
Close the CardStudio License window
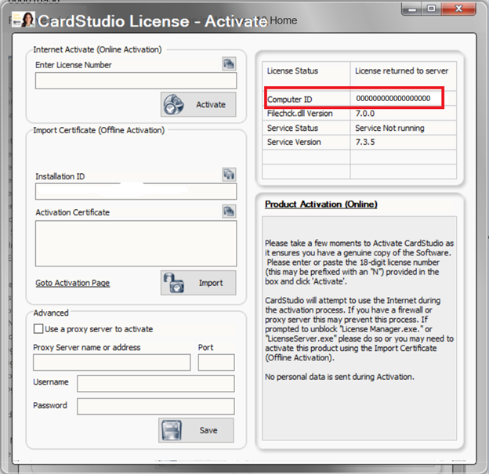click(458, 9)
